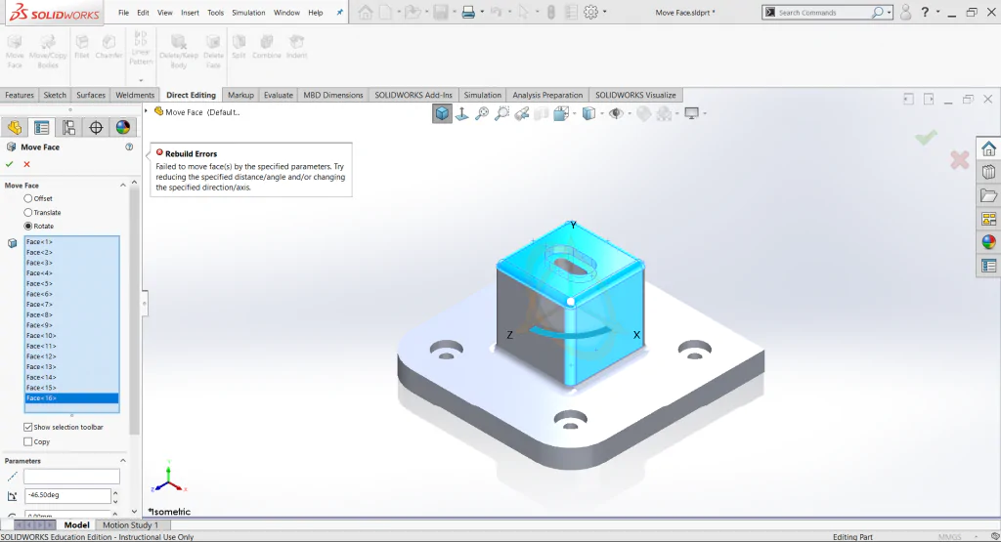Expand the Move Face (Default) flyout tree arrow
1001x542 pixels.
(x=147, y=111)
